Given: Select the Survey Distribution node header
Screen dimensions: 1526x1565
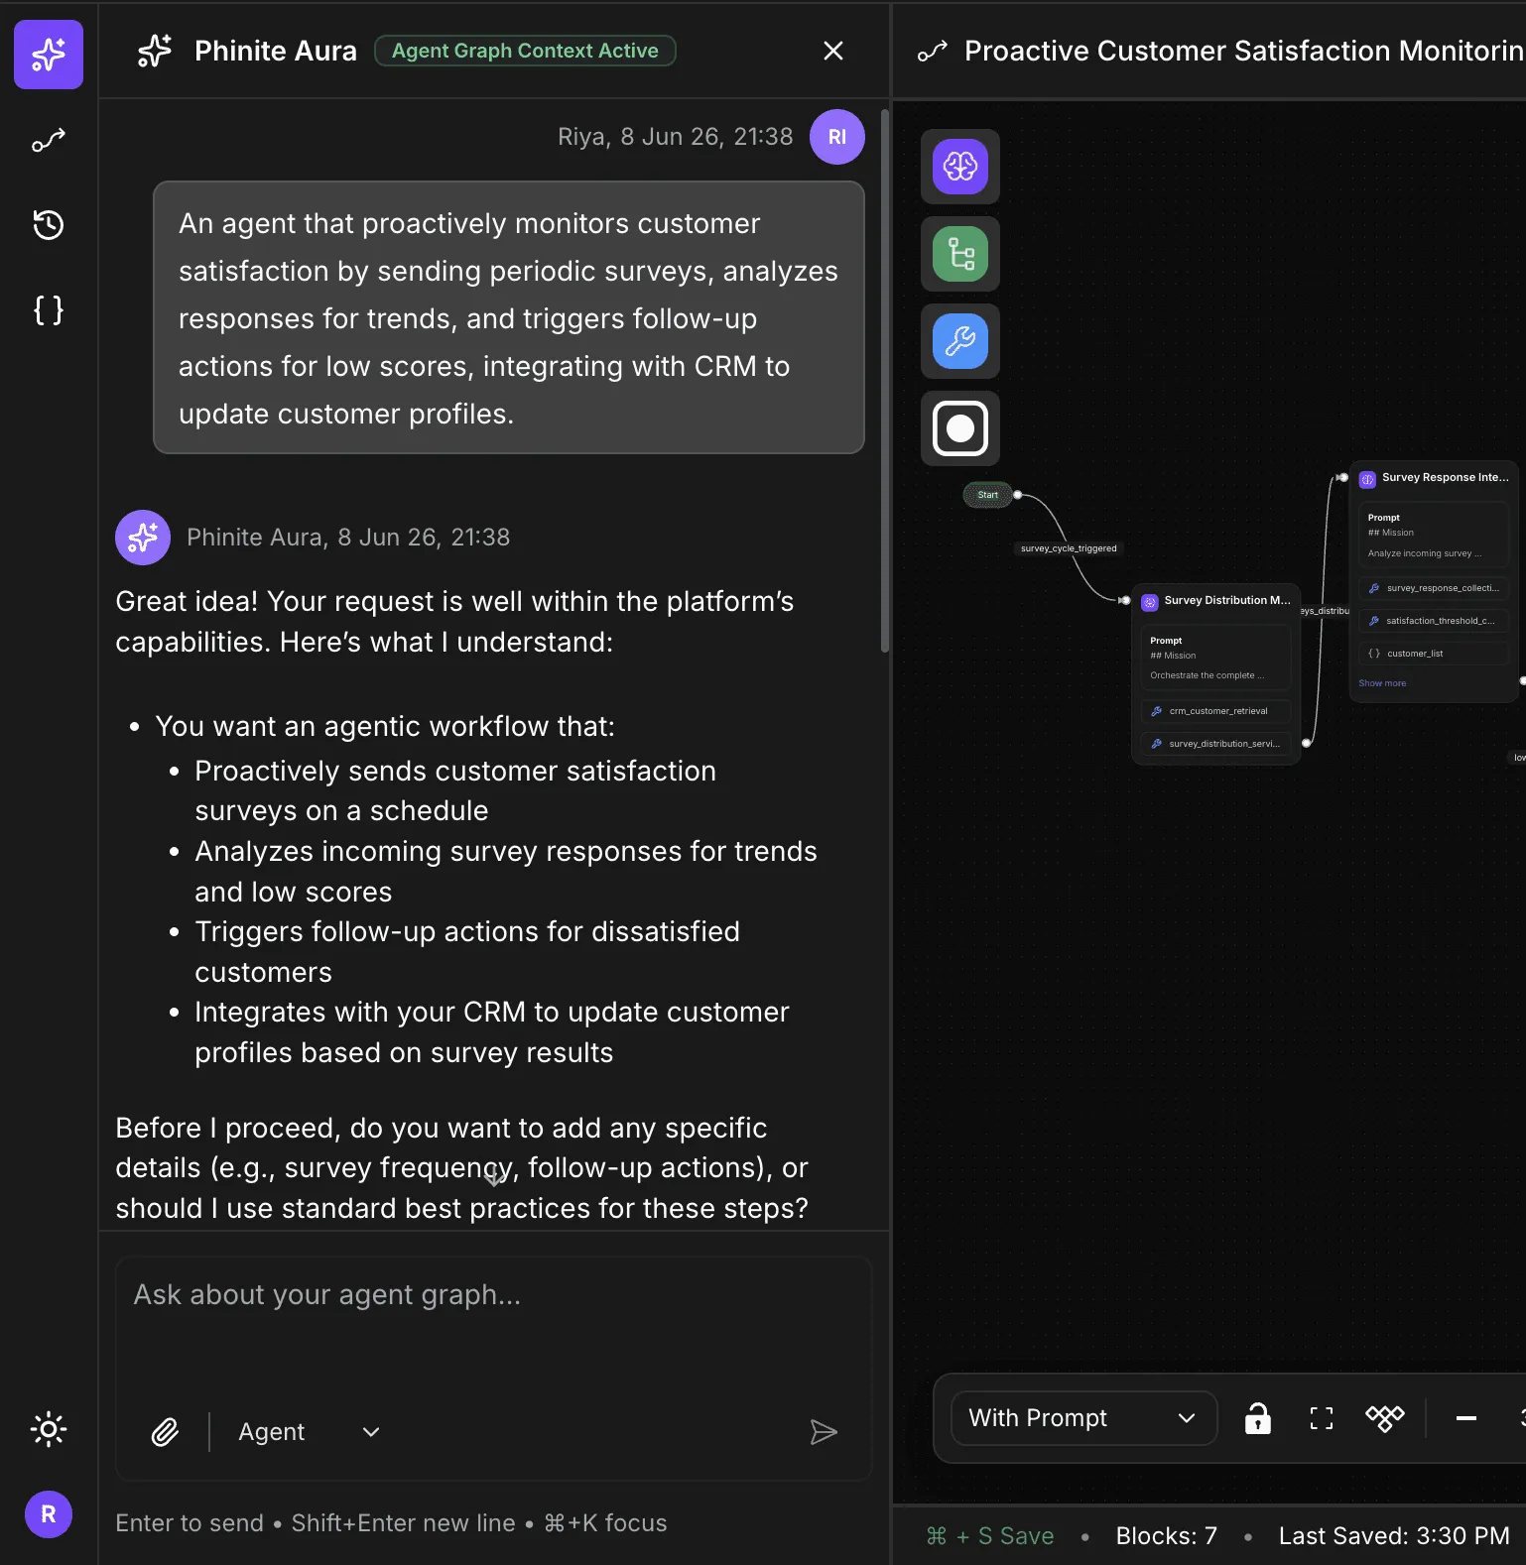Looking at the screenshot, I should click(x=1216, y=601).
